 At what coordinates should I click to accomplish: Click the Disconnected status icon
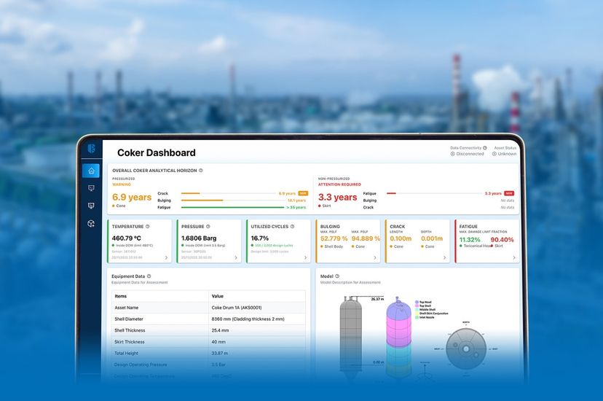pos(453,154)
